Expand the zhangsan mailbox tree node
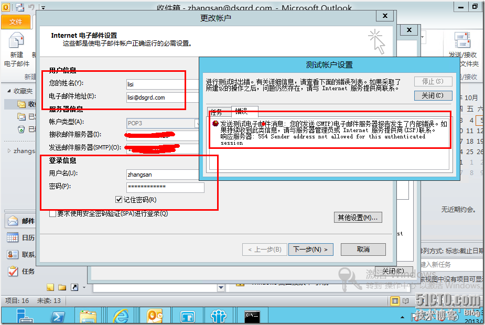 pyautogui.click(x=9, y=151)
